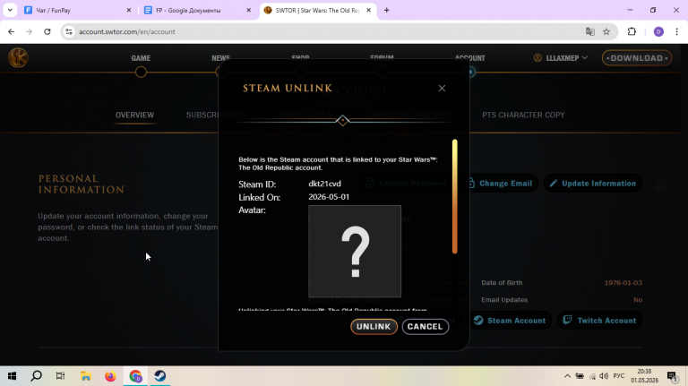Viewport: 688px width, 386px height.
Task: Open the notification center icon
Action: pos(672,376)
